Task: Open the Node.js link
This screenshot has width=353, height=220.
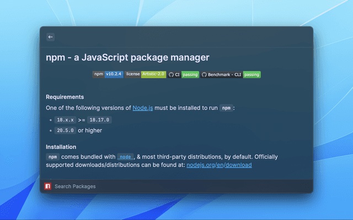Action: pyautogui.click(x=142, y=108)
